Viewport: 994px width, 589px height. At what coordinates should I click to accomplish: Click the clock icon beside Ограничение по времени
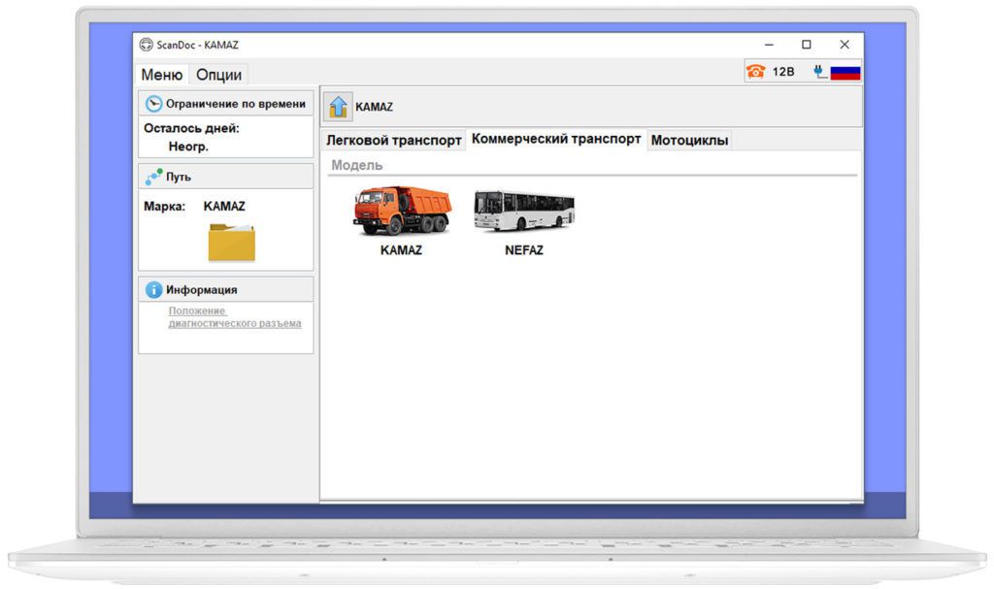[x=152, y=104]
